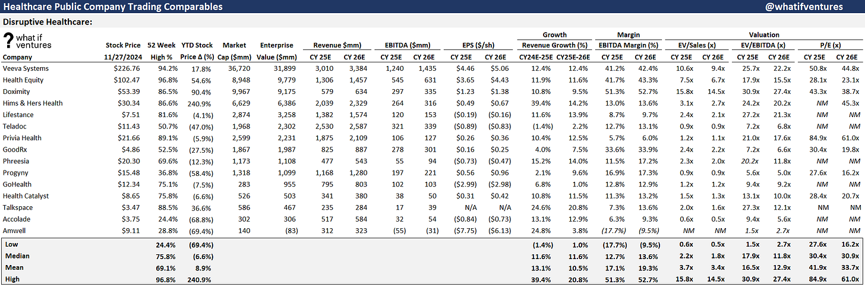Click the High summary row label
This screenshot has width=865, height=287.
coord(11,279)
